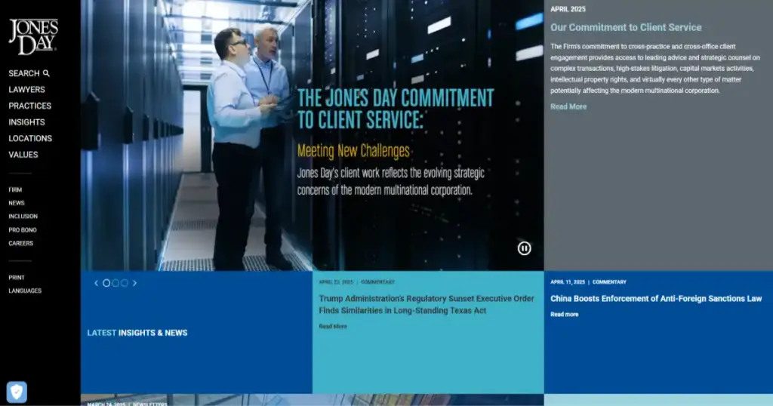The width and height of the screenshot is (773, 406).
Task: Go to next carousel slide arrow
Action: [x=134, y=283]
